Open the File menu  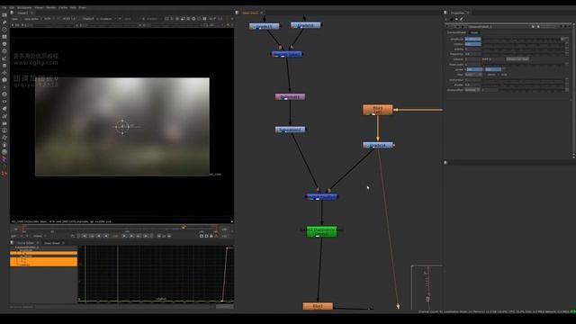click(x=4, y=7)
